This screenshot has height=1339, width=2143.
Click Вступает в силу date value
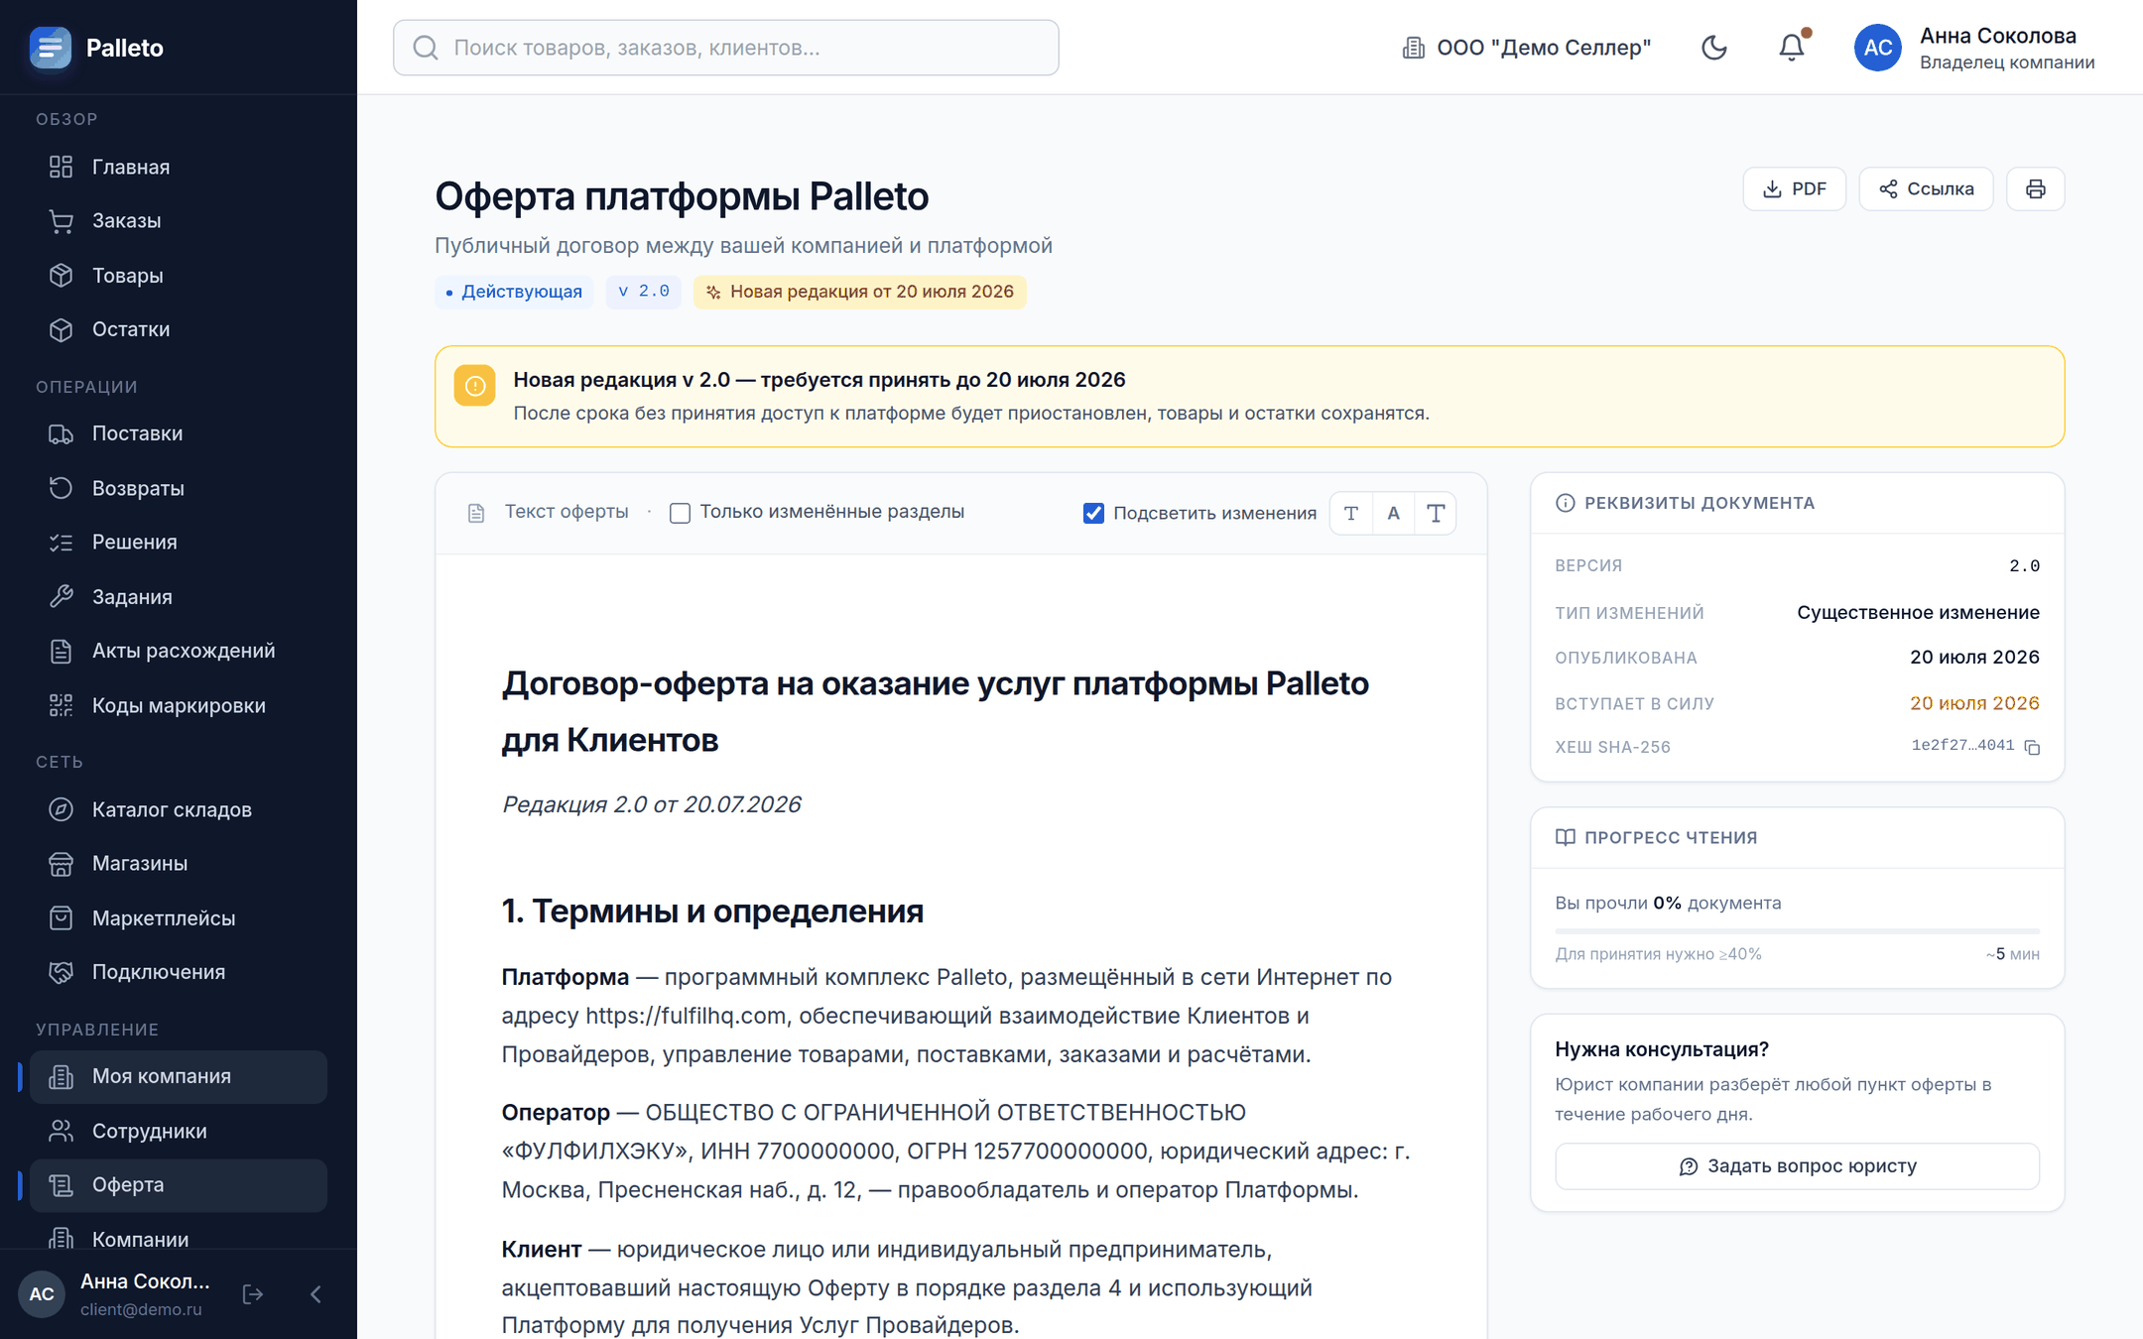point(1975,703)
